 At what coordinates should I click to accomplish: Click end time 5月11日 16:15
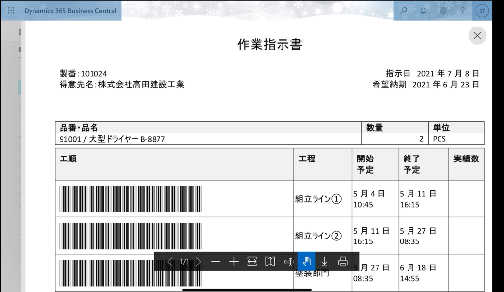coord(418,199)
